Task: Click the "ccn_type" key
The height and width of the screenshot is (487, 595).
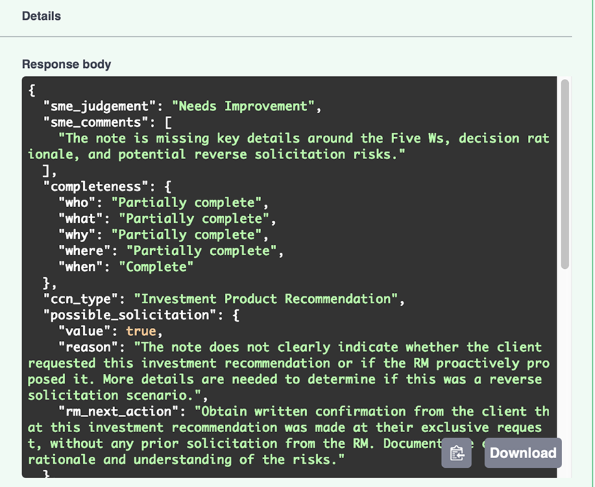Action: point(80,299)
